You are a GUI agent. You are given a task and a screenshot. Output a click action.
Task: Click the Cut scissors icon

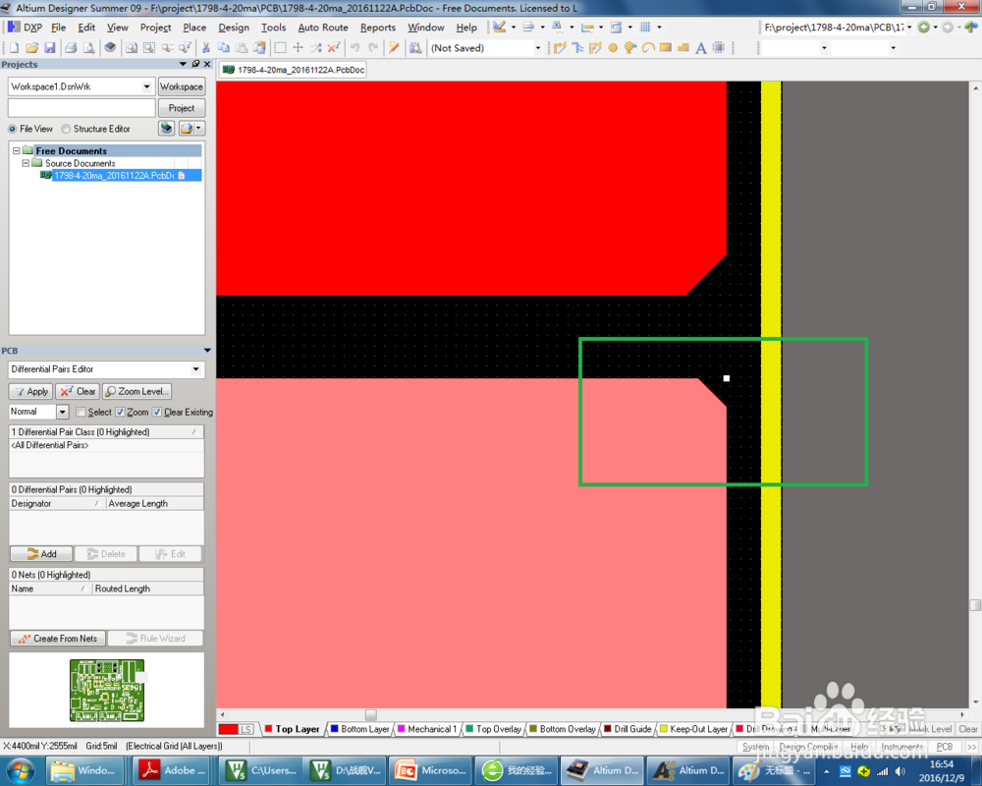pos(205,47)
